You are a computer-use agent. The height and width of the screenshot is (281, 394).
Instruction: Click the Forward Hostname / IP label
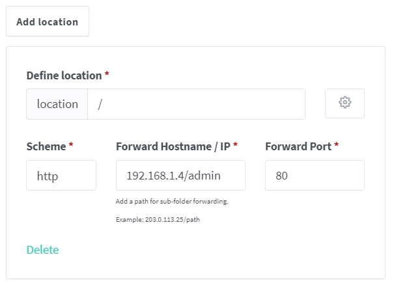pos(173,146)
